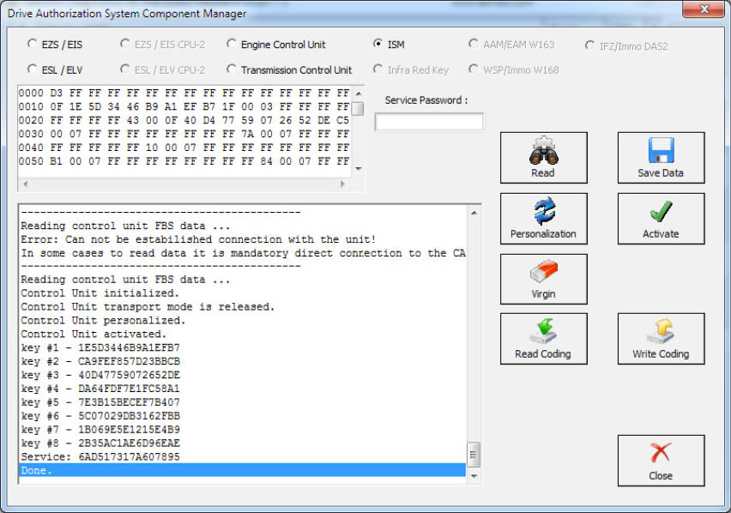Choose the Engine Control Unit option
Viewport: 731px width, 513px height.
point(233,44)
